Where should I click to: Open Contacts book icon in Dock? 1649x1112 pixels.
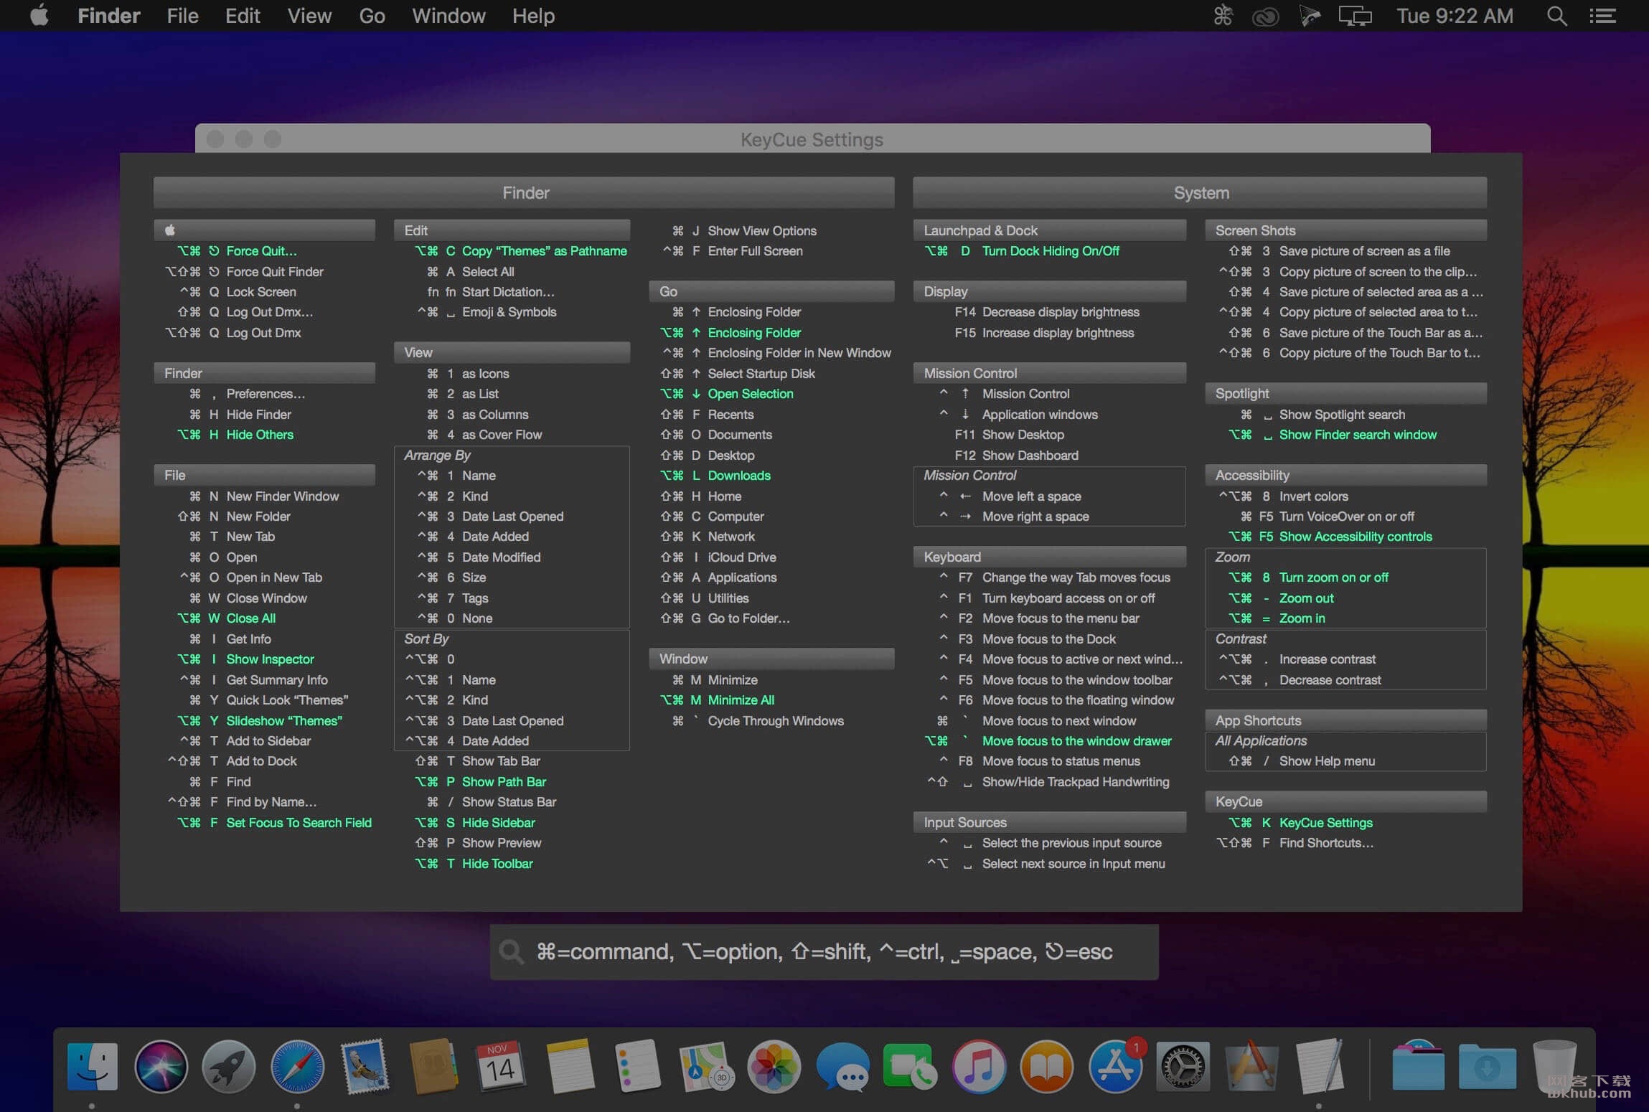pyautogui.click(x=433, y=1067)
